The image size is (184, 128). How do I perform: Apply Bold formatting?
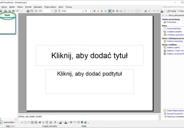tap(95, 11)
